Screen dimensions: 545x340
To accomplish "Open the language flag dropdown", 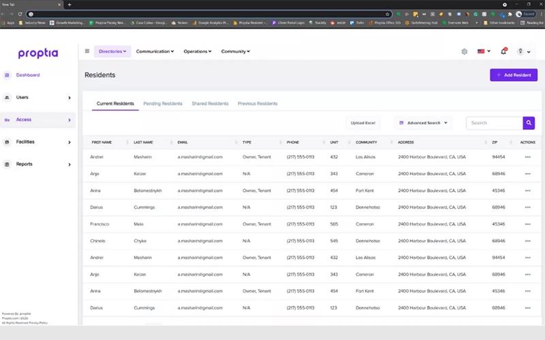I will coord(484,51).
